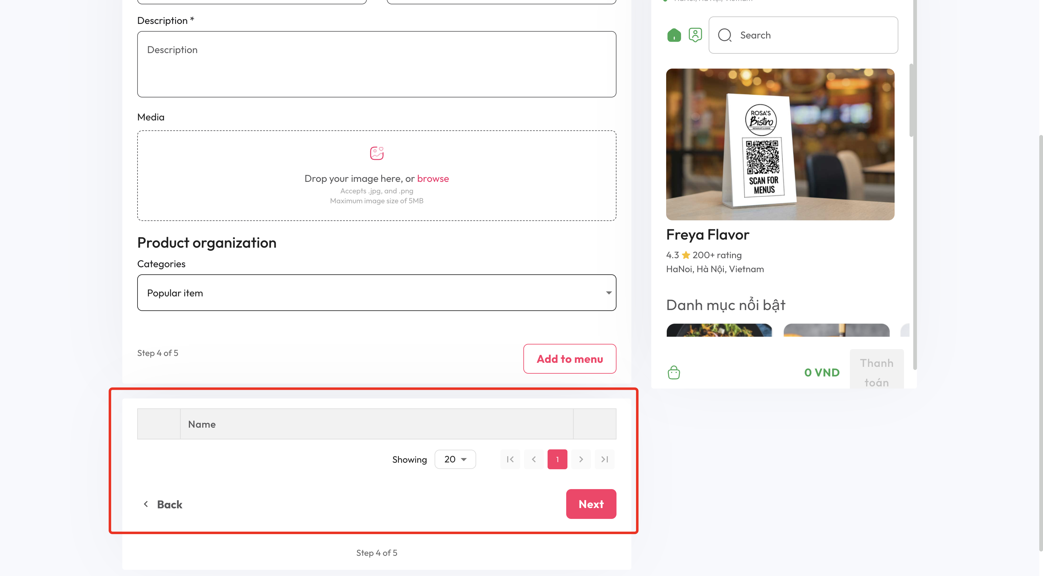Open the Categories Popular item dropdown
Viewport: 1043px width, 576px height.
(377, 293)
